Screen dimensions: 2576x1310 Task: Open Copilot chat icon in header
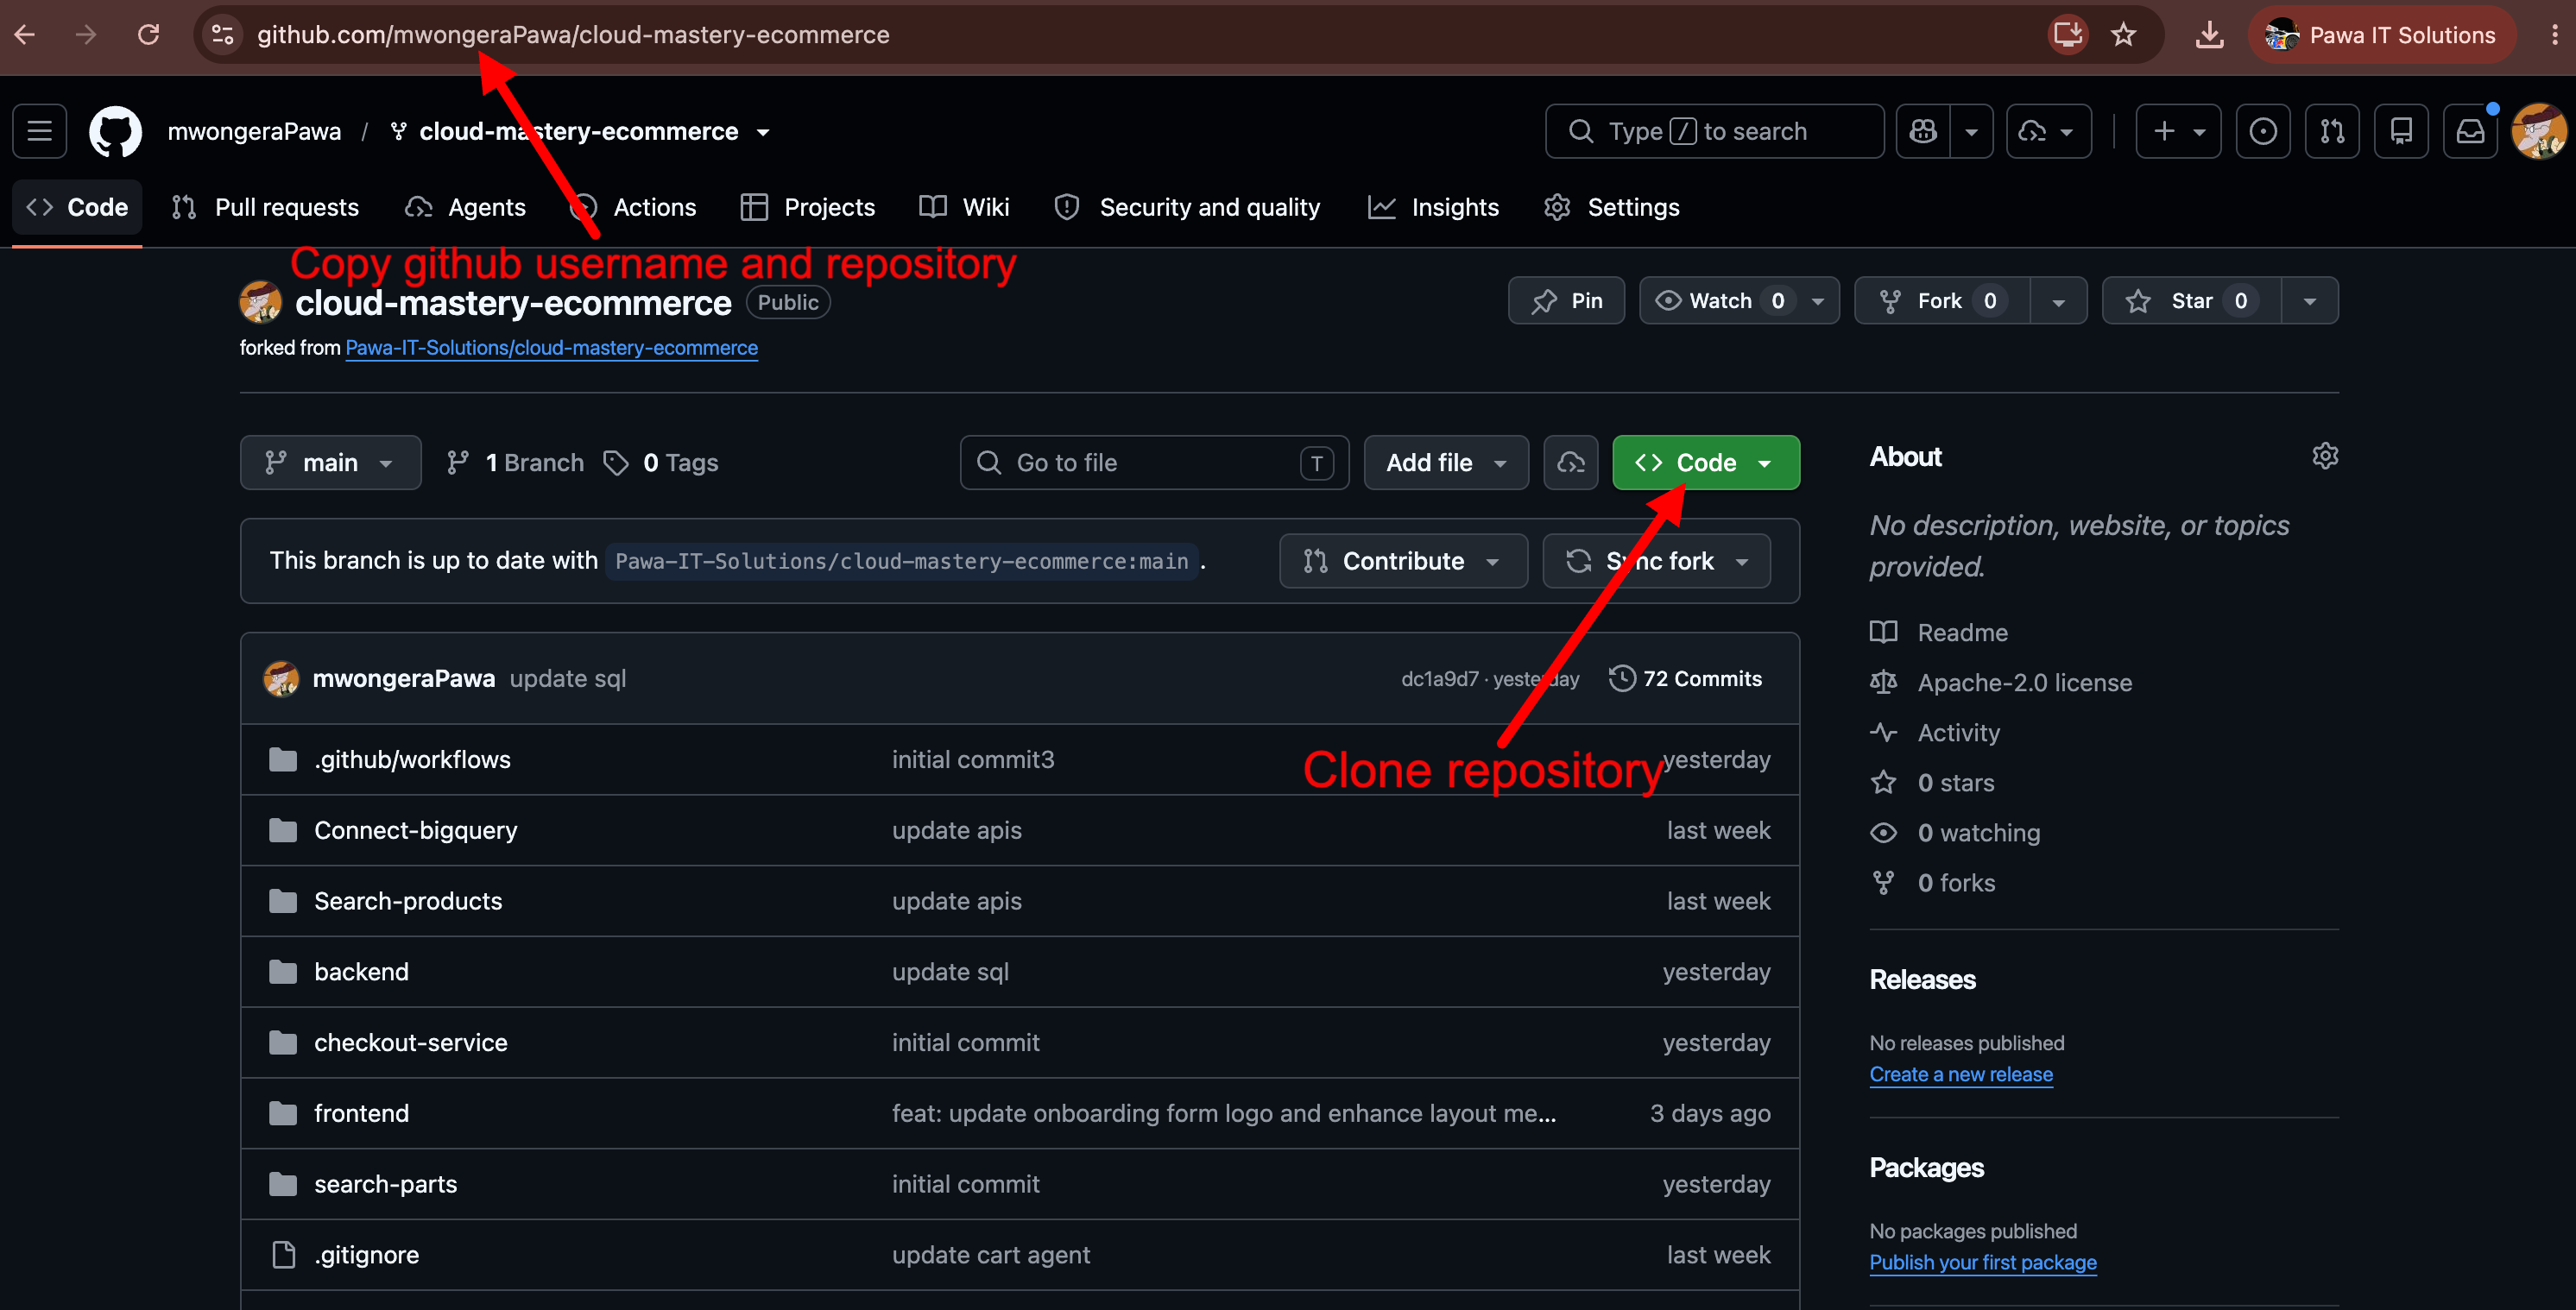click(1923, 131)
